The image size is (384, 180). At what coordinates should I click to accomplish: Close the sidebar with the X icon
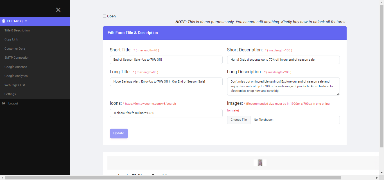pyautogui.click(x=58, y=10)
